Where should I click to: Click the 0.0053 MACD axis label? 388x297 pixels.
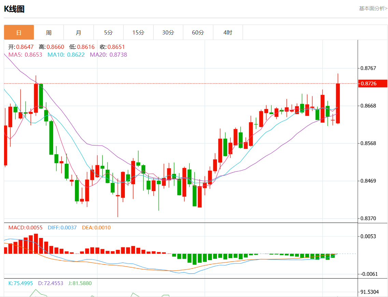pyautogui.click(x=368, y=236)
